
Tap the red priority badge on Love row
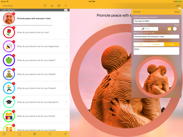tap(14, 28)
